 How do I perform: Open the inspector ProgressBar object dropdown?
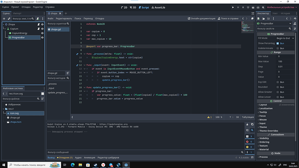tap(274, 23)
